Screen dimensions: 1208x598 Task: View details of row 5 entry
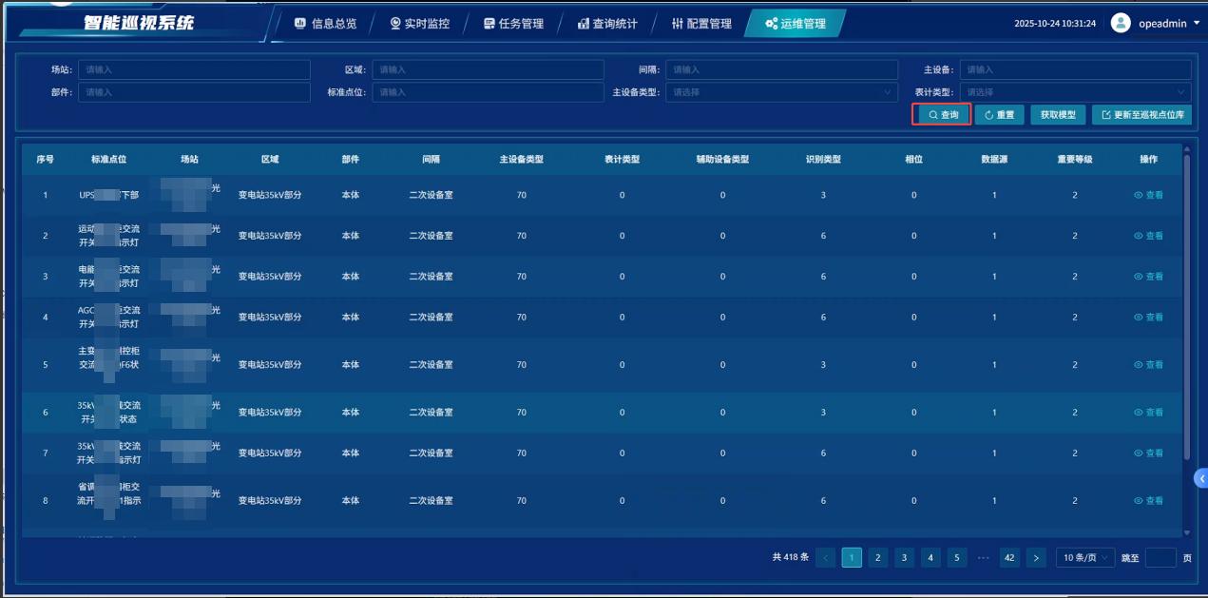click(1148, 365)
